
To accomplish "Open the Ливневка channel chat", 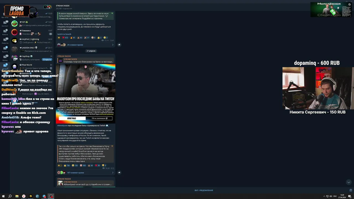I will tap(32, 32).
